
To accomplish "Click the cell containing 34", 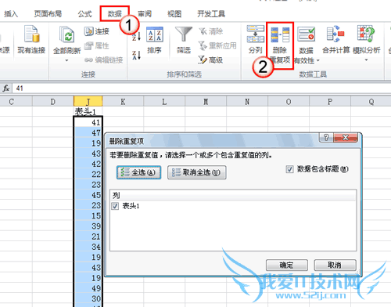I will pyautogui.click(x=88, y=247).
